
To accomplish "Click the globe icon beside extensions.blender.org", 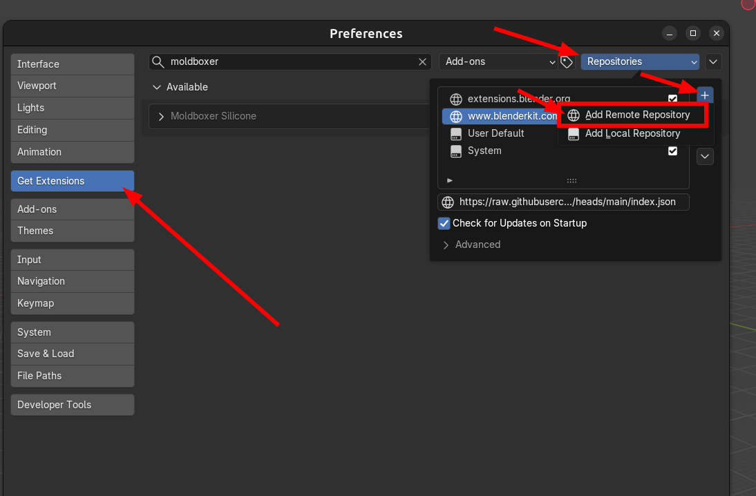I will [455, 99].
